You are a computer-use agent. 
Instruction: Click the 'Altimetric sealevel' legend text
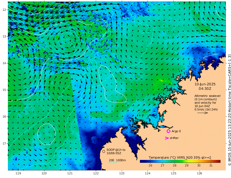click(207, 96)
